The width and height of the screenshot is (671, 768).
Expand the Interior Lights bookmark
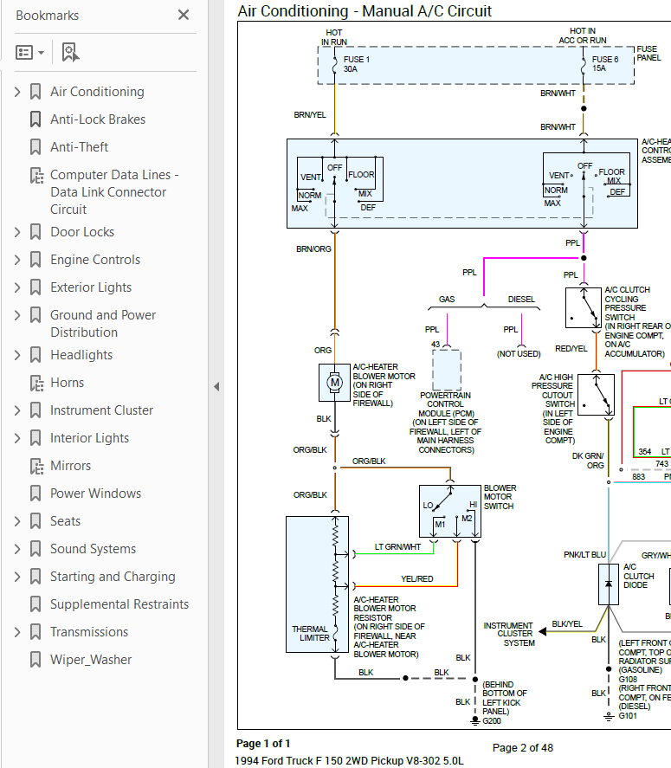(17, 438)
